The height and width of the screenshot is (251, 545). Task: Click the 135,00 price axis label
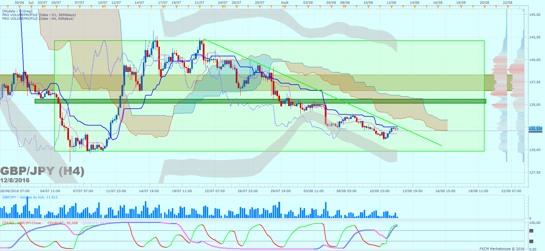535,105
